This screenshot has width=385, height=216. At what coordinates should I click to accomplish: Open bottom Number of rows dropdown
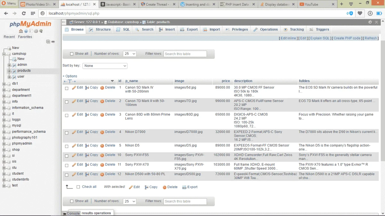pos(130,201)
